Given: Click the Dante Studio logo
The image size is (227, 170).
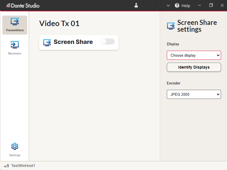Looking at the screenshot, I should pos(23,5).
